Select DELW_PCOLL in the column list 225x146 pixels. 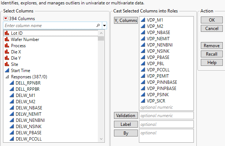point(51,139)
